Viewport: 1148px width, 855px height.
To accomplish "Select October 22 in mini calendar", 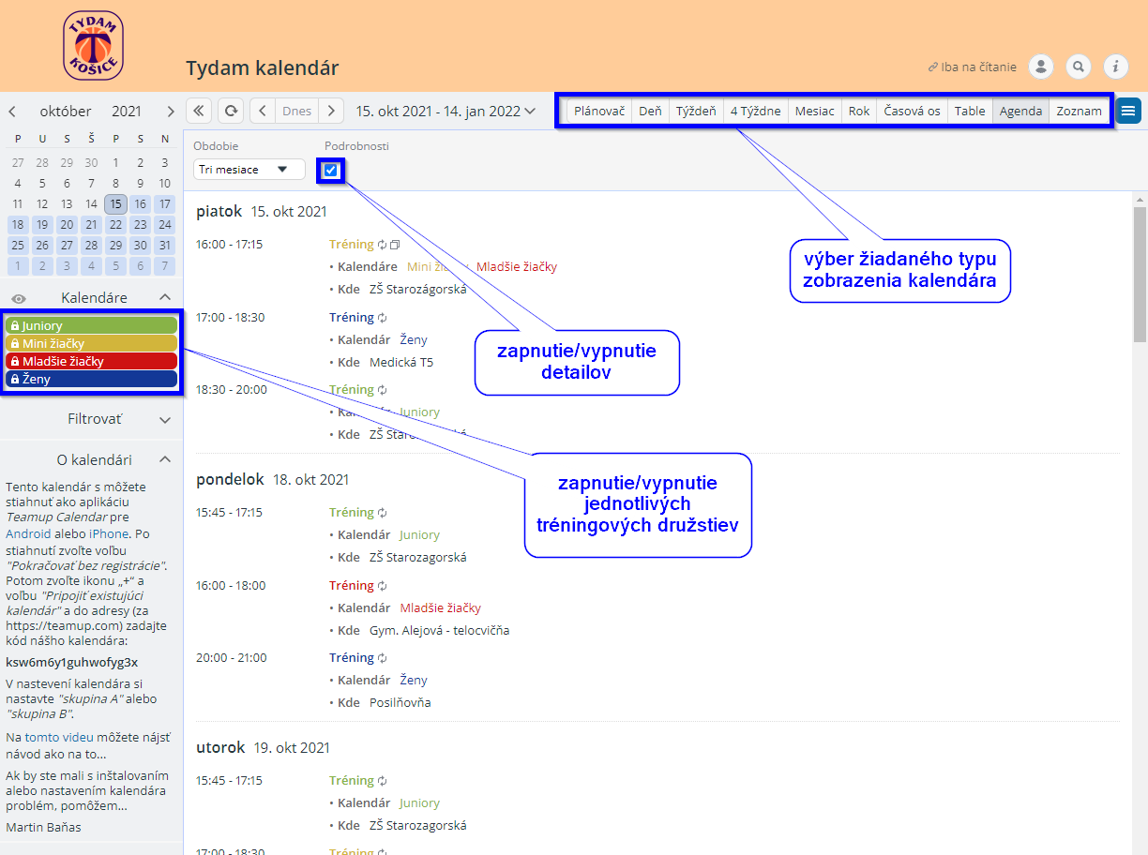I will (x=115, y=224).
